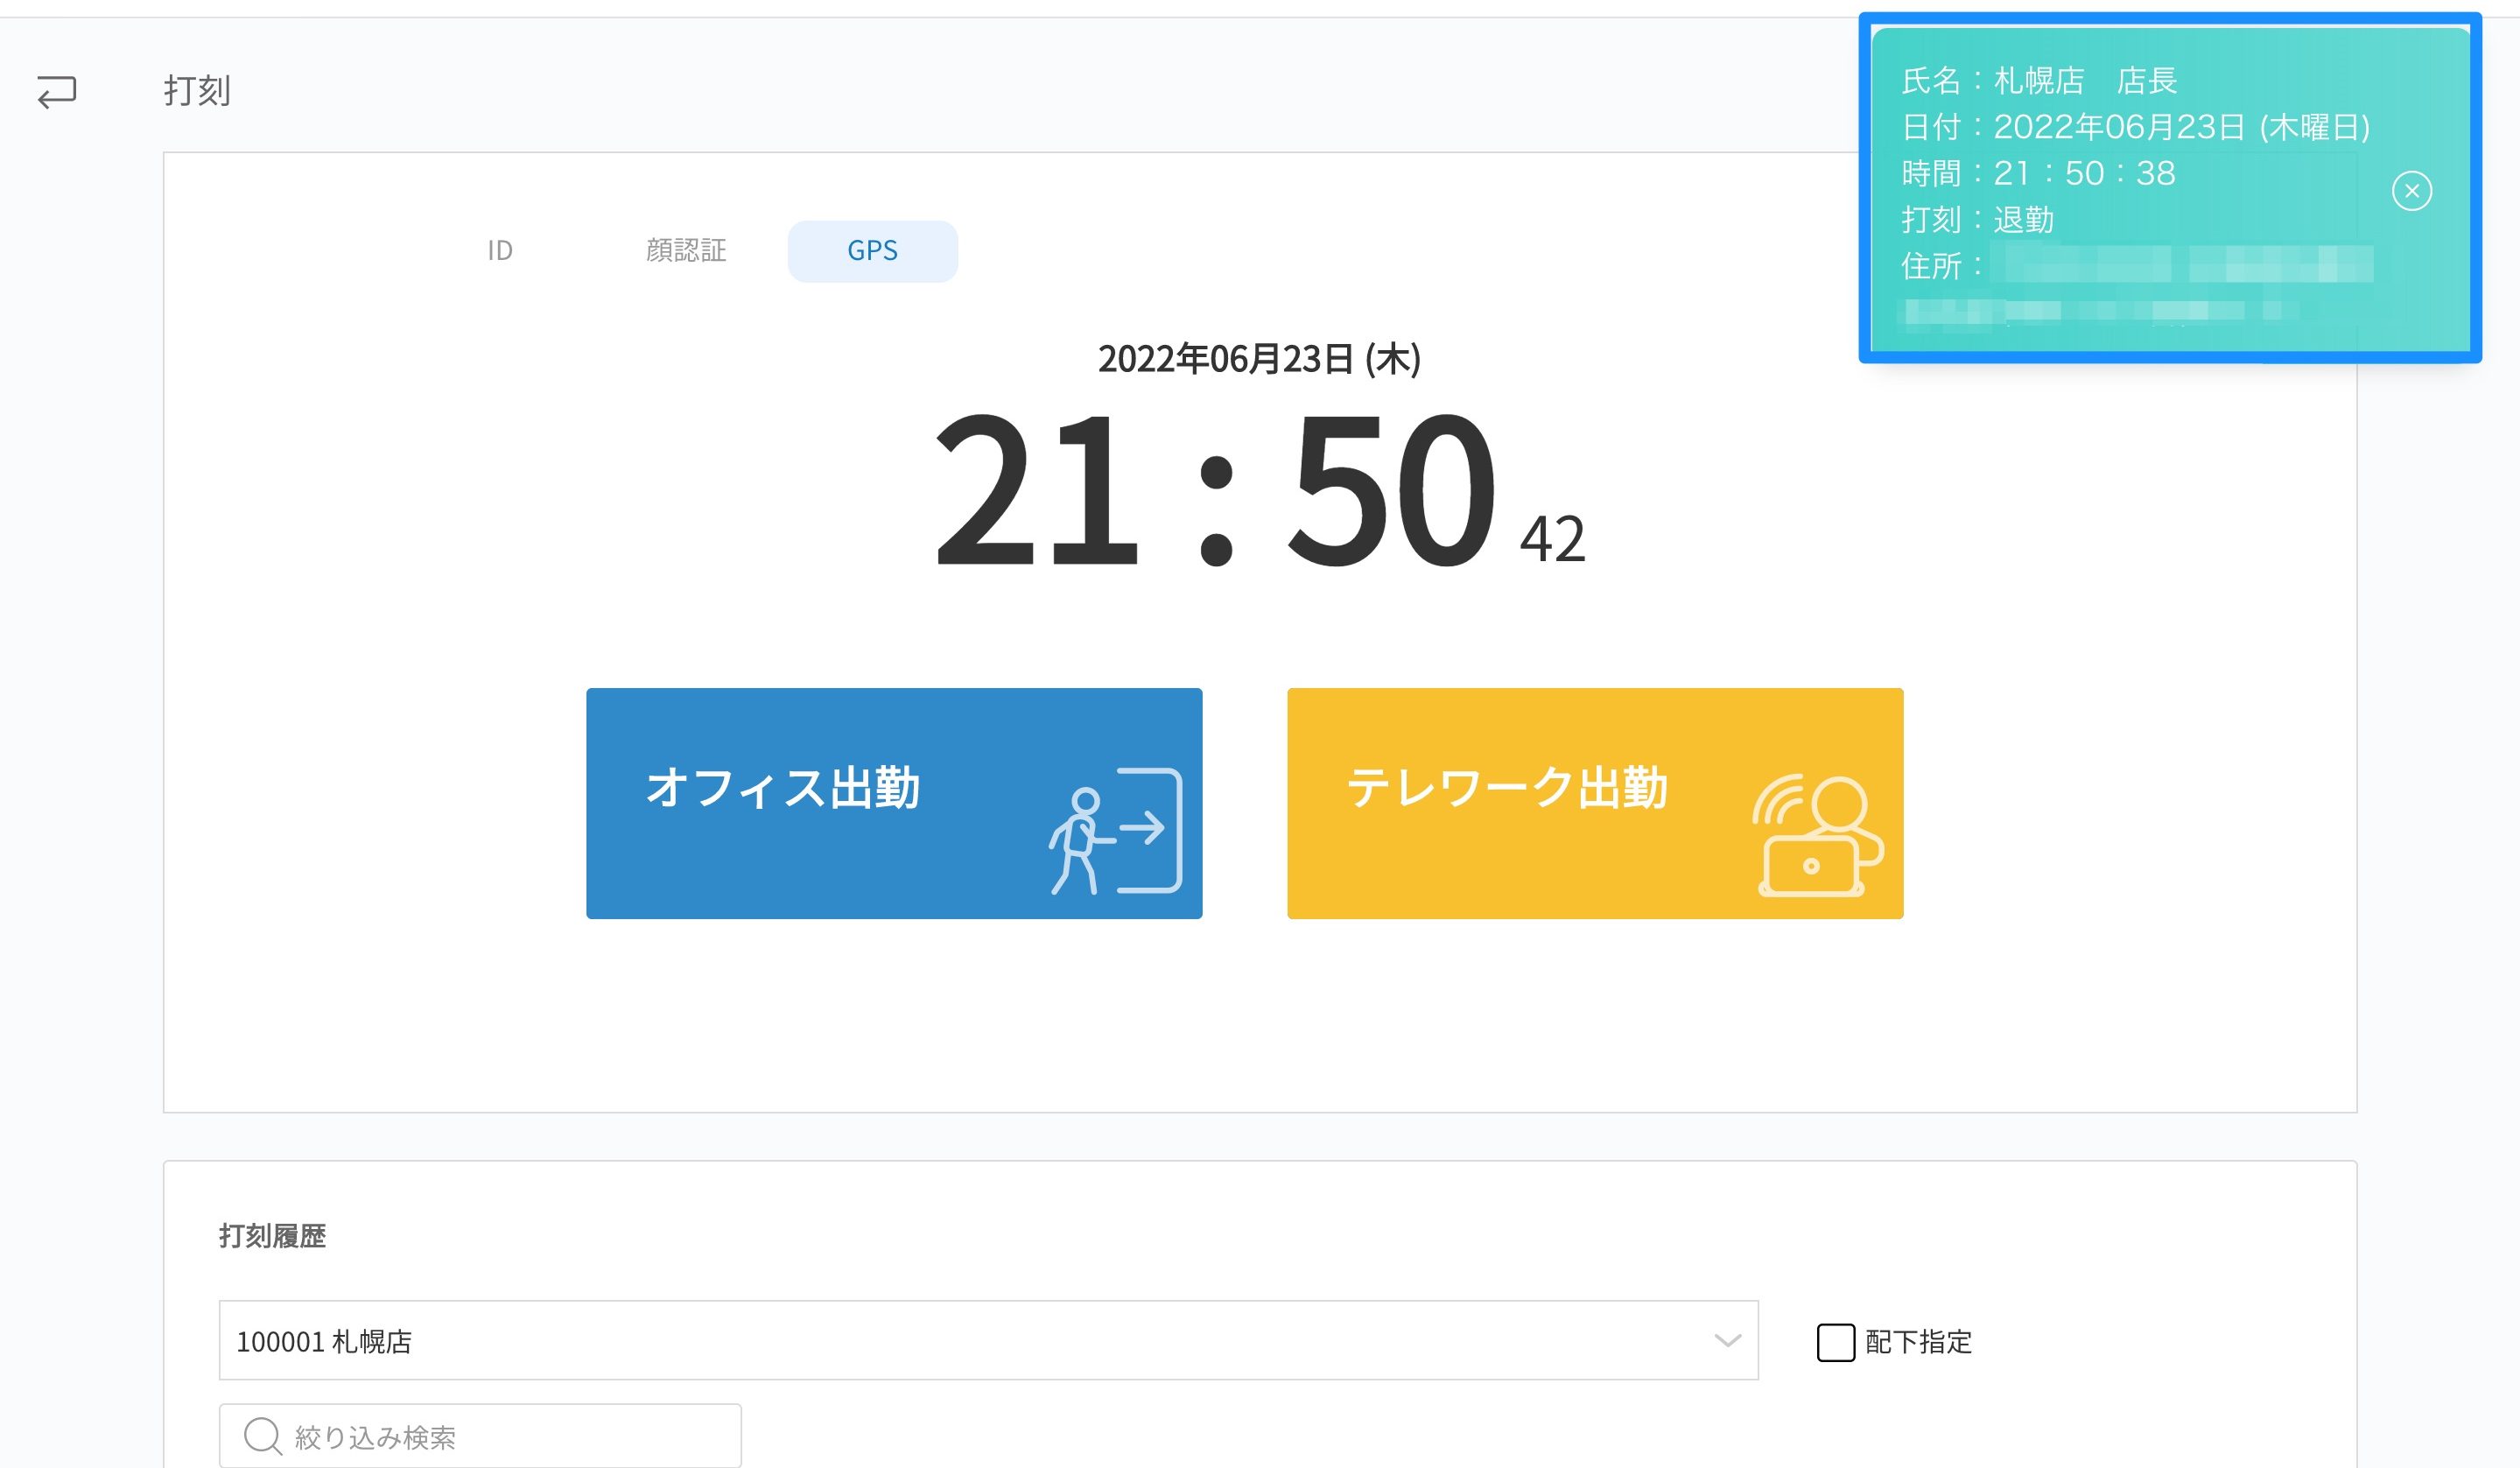Screen dimensions: 2520x1468
Task: Click the 打刻 page title
Action: (x=197, y=91)
